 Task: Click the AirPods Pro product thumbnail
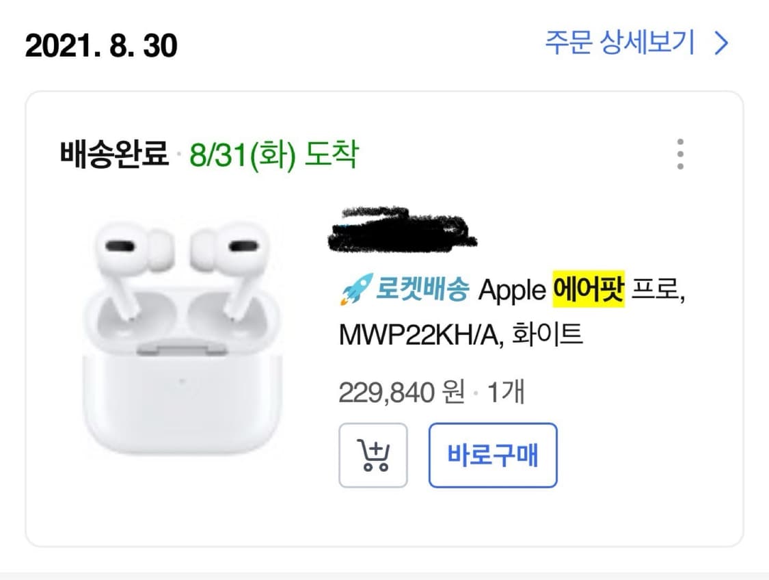[x=185, y=328]
